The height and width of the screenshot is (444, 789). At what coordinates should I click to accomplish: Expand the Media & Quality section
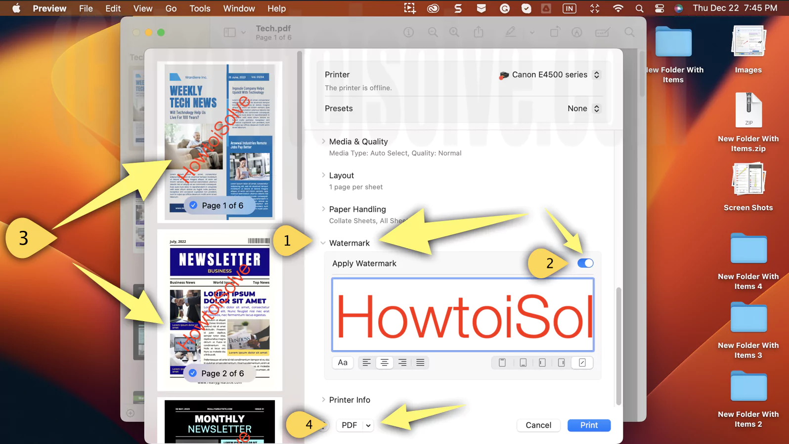click(323, 142)
